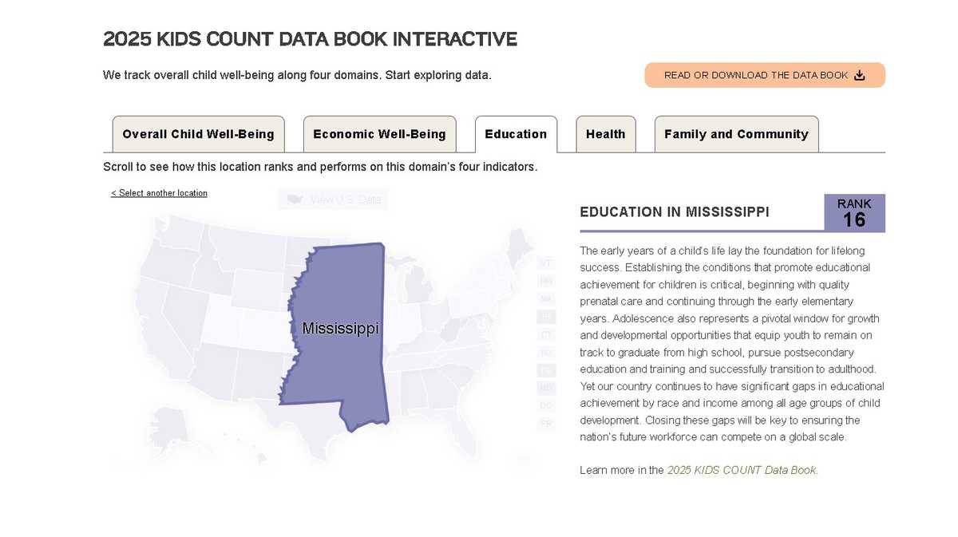Select the Education tab

516,134
